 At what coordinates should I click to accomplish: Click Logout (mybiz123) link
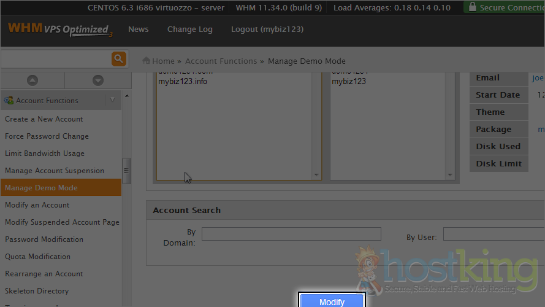coord(267,29)
